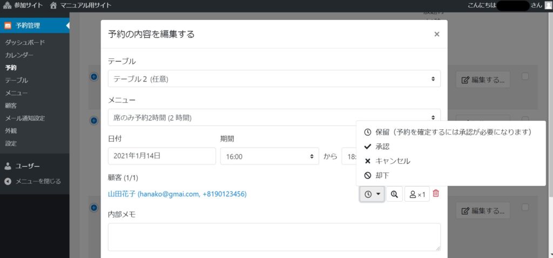Viewport: 553px width, 258px height.
Task: Toggle the clock status dropdown button
Action: pos(372,194)
